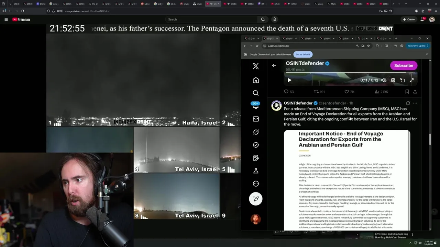Show hidden system tray icons chevron
The image size is (440, 247).
point(410,243)
